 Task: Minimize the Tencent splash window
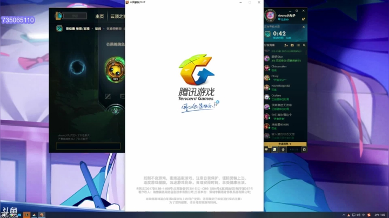coord(240,3)
